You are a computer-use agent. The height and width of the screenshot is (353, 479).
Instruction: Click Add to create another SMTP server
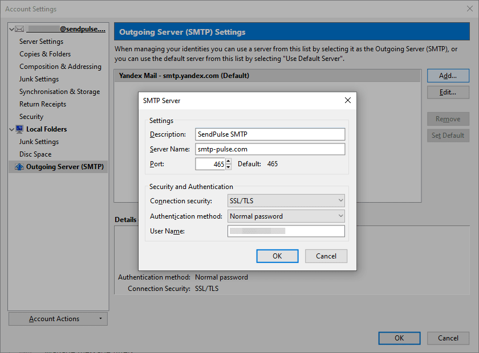(448, 75)
